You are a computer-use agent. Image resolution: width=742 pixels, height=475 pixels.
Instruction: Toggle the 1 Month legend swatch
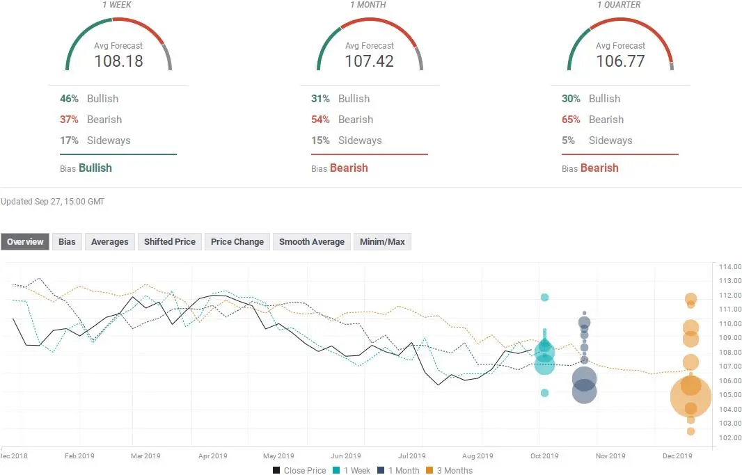[x=381, y=470]
